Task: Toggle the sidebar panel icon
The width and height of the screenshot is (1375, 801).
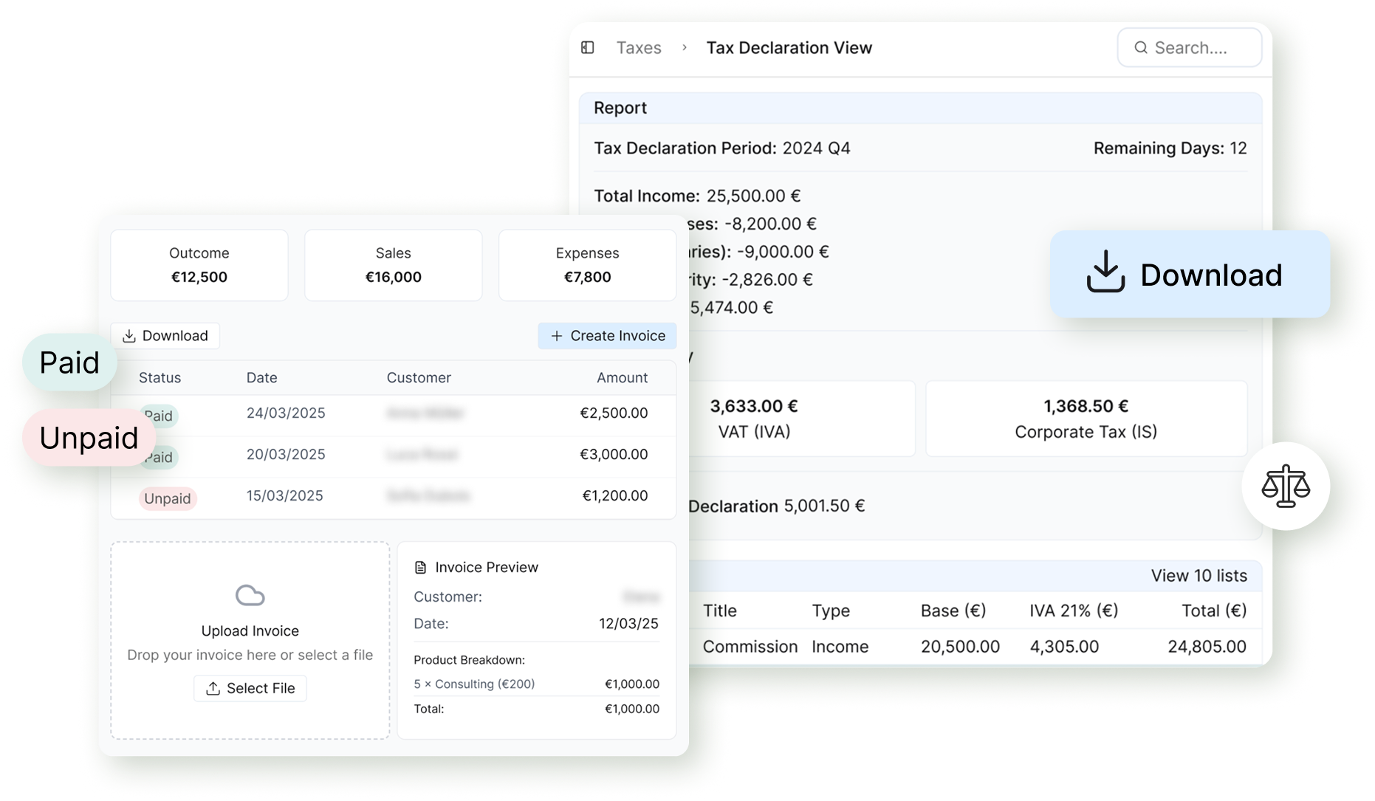Action: pos(588,48)
